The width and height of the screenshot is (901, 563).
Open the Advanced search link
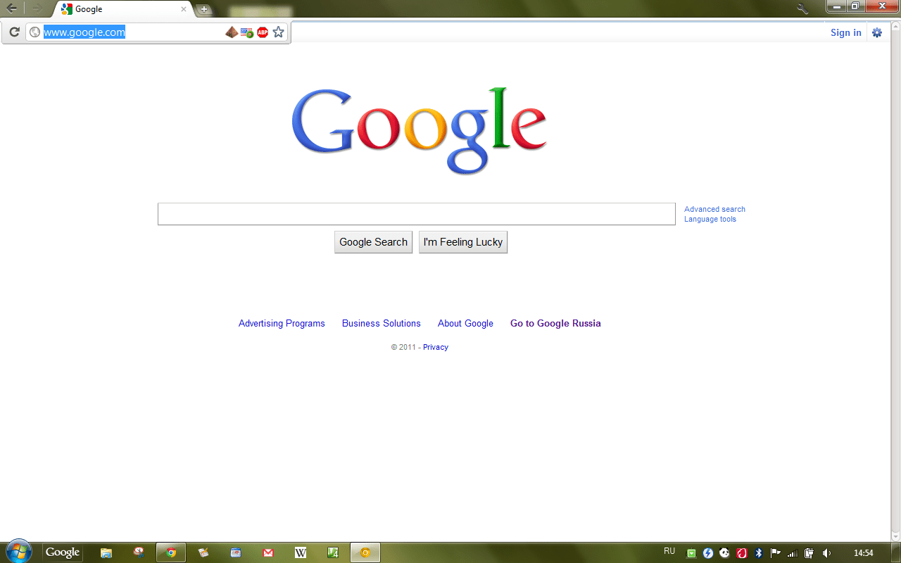tap(714, 209)
